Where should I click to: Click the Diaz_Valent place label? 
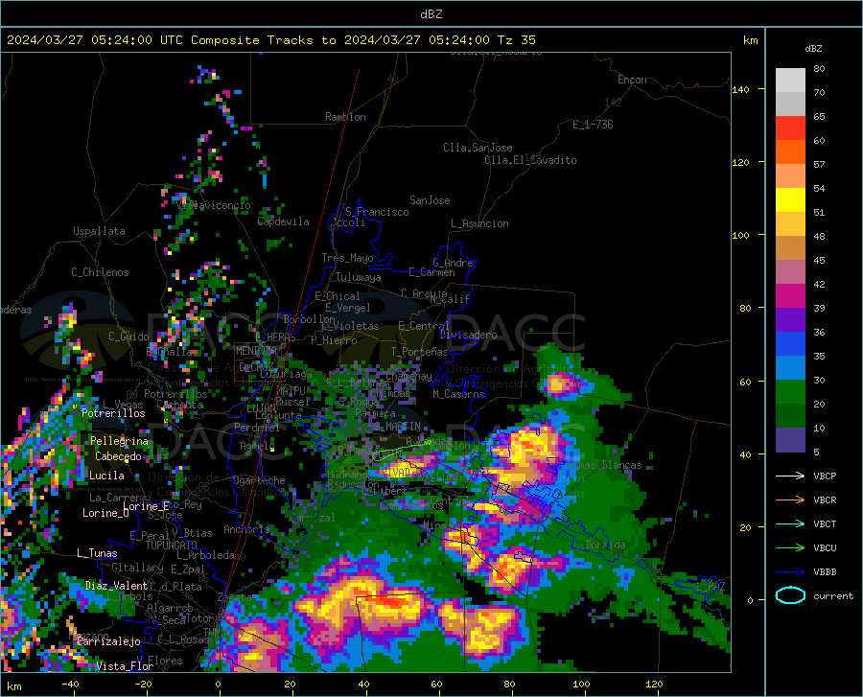[x=116, y=586]
